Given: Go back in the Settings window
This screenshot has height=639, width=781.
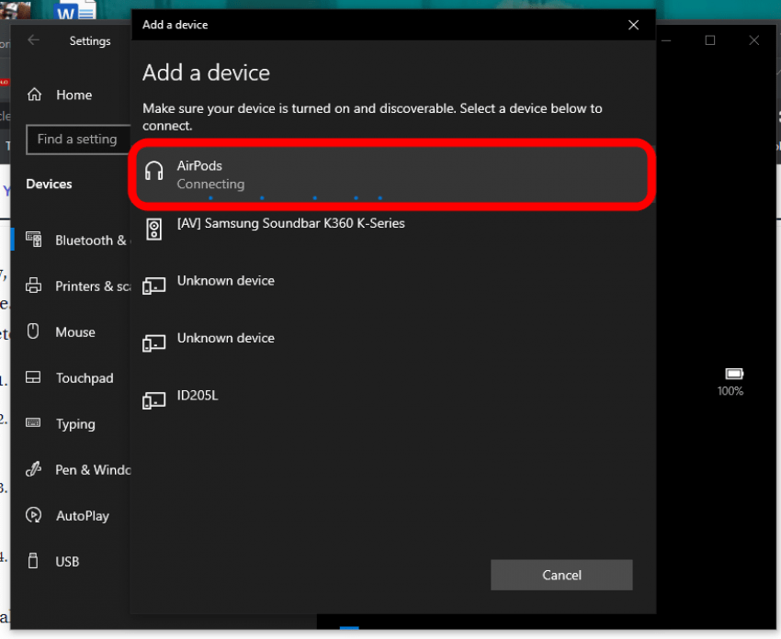Looking at the screenshot, I should [34, 39].
